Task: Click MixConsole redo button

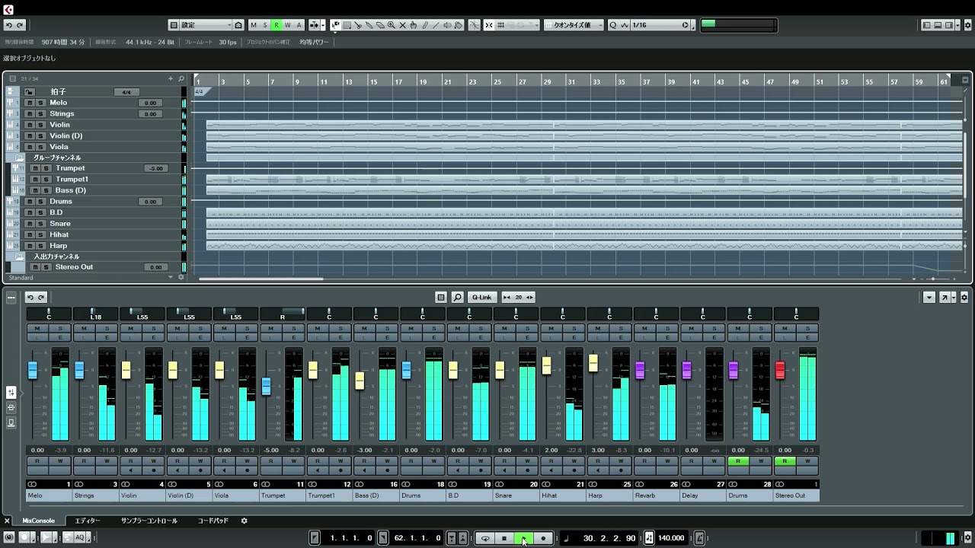Action: coord(41,298)
